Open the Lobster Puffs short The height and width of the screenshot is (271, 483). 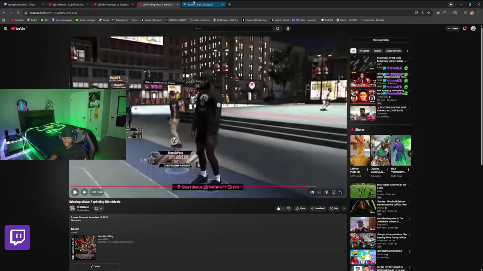click(x=360, y=151)
